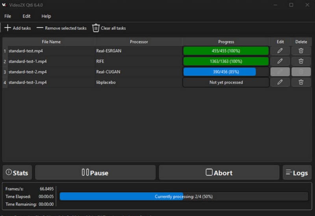Click the trash icon for standard-test.mp4
The height and width of the screenshot is (216, 315).
click(301, 51)
